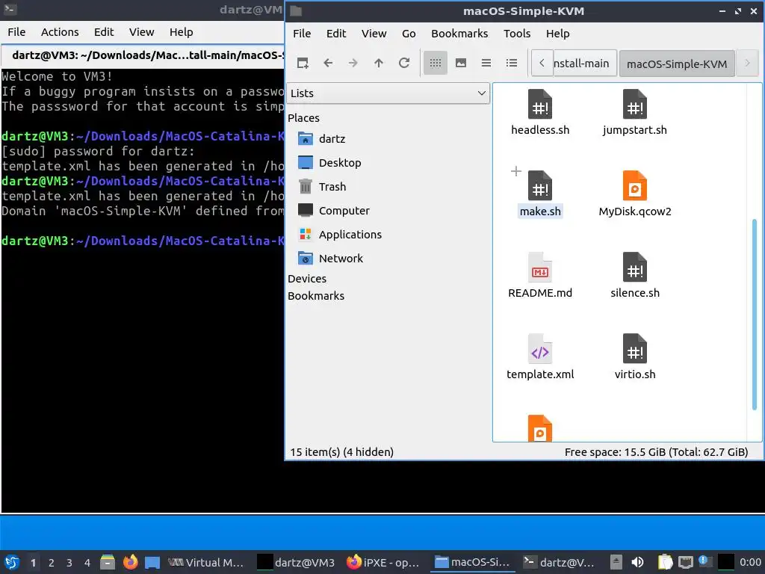765x574 pixels.
Task: Click the file view vertical scrollbar
Action: point(755,315)
